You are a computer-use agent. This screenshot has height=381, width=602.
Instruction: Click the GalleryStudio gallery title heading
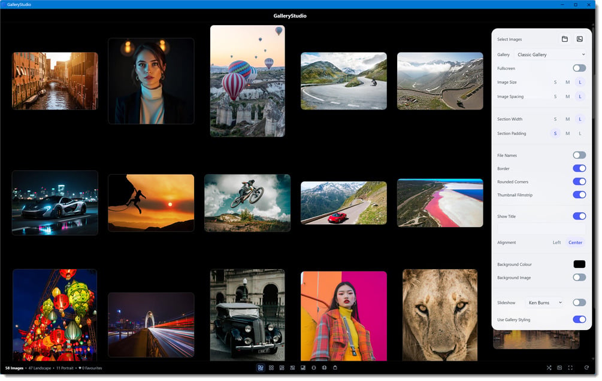291,16
